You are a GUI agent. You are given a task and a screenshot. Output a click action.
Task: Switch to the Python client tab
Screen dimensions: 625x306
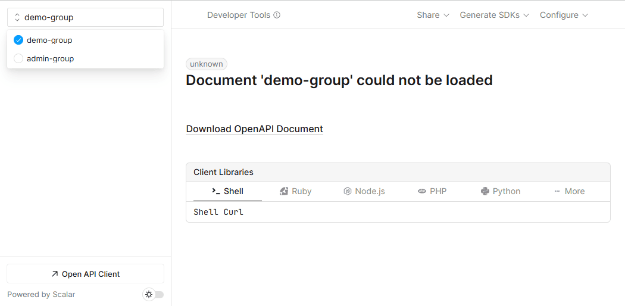pyautogui.click(x=501, y=191)
